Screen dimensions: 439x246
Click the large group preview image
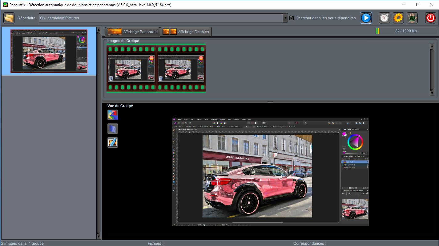(270, 172)
